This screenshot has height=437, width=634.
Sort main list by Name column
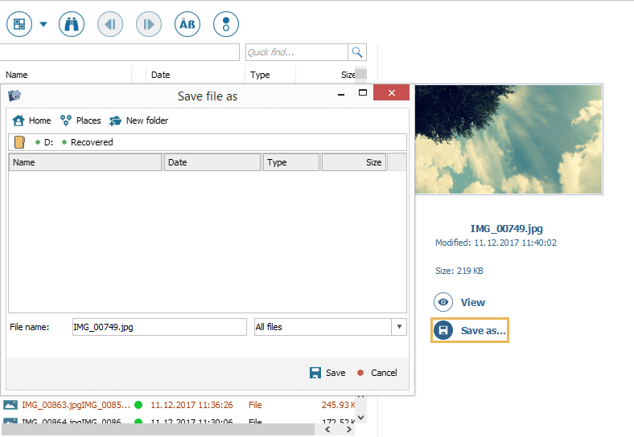[67, 75]
